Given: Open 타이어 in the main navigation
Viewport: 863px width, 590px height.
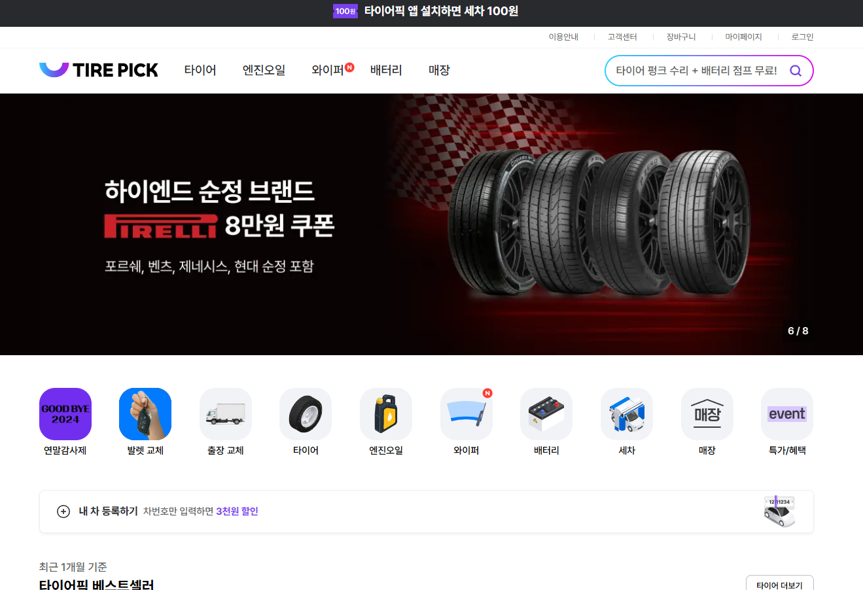Looking at the screenshot, I should 200,70.
